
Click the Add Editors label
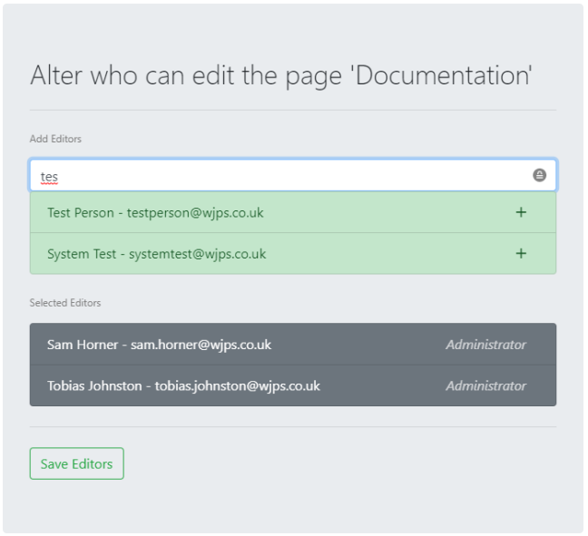pos(55,139)
